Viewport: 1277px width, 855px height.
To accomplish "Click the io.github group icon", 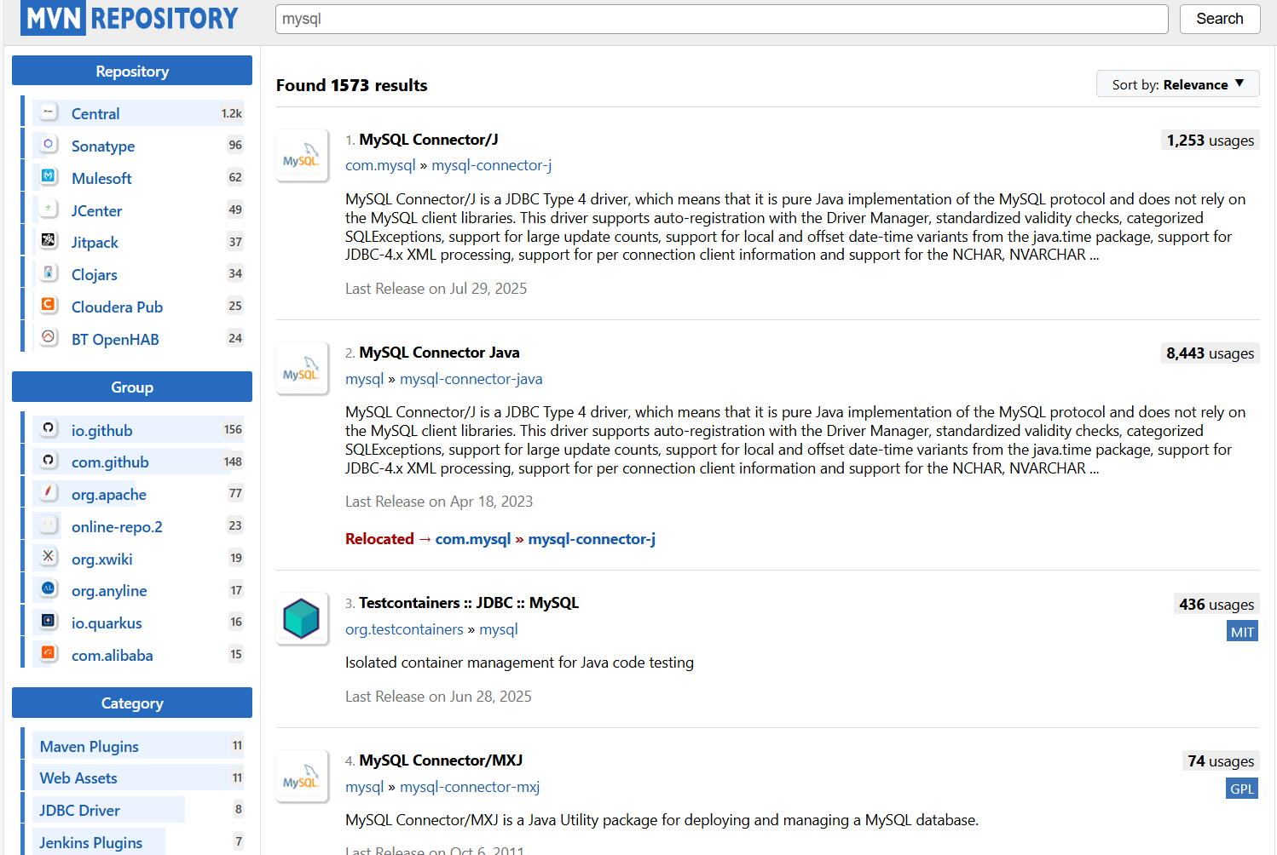I will click(x=49, y=429).
